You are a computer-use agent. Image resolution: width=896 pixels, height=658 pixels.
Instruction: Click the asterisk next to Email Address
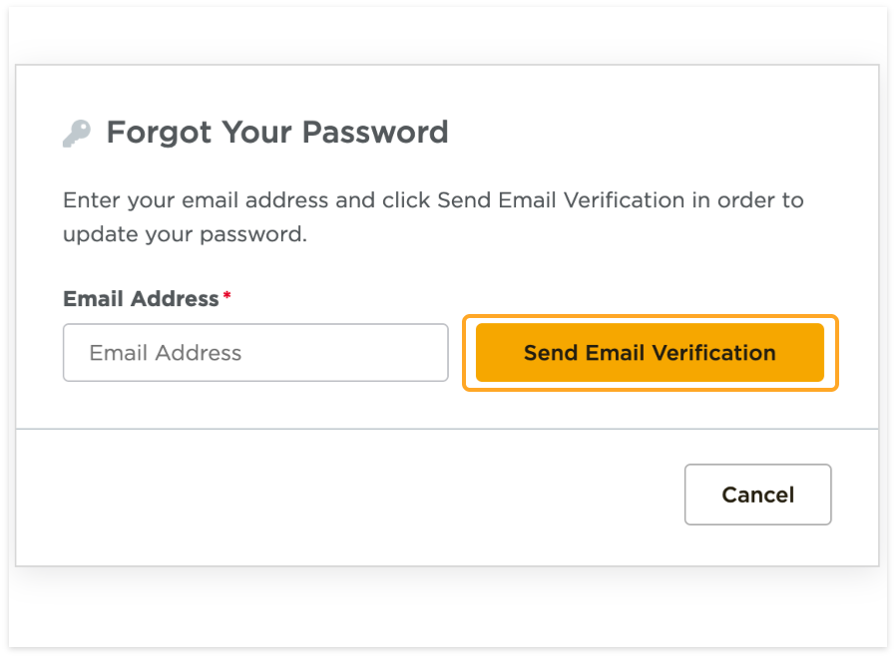click(x=226, y=293)
